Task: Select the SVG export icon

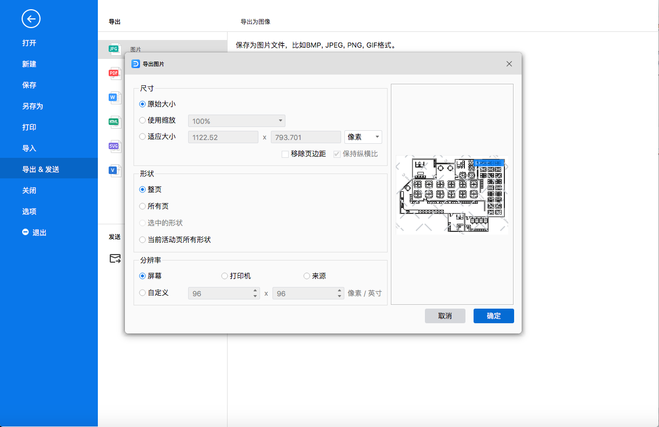Action: click(114, 146)
